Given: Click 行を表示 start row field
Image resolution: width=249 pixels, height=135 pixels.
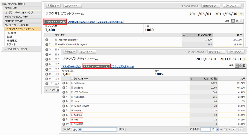Looking at the screenshot, I should coord(206,129).
